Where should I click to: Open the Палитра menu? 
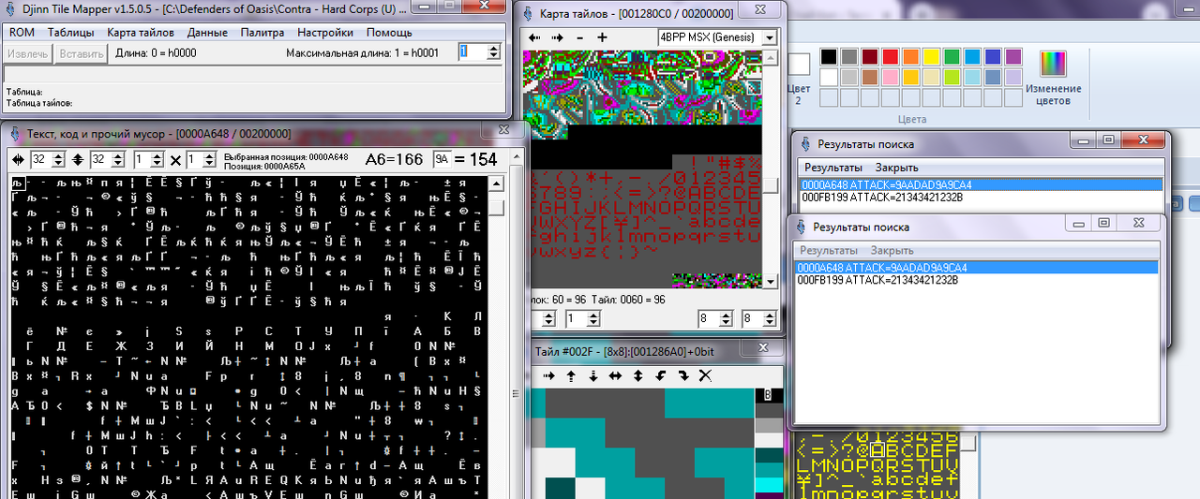pos(262,32)
